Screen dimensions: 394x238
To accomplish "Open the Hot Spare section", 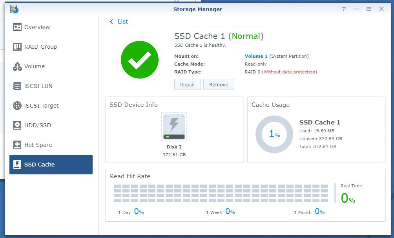I will coord(51,145).
